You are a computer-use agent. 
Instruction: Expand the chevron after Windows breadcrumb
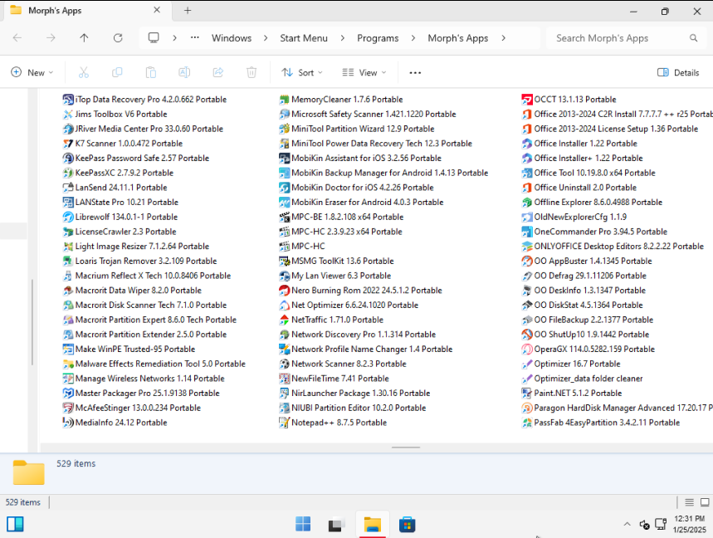click(x=266, y=38)
